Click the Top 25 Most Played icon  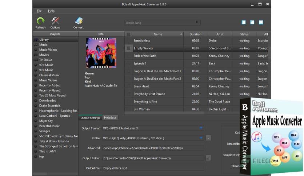click(36, 96)
